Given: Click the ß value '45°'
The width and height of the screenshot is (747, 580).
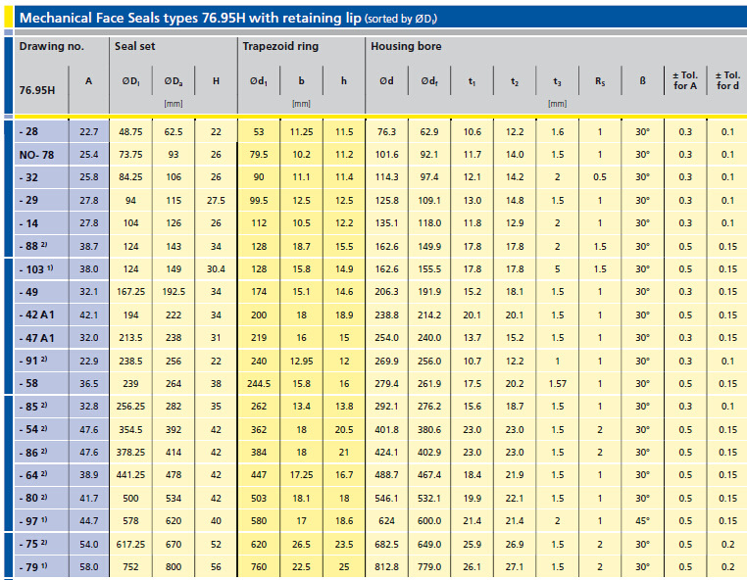Looking at the screenshot, I should tap(642, 521).
